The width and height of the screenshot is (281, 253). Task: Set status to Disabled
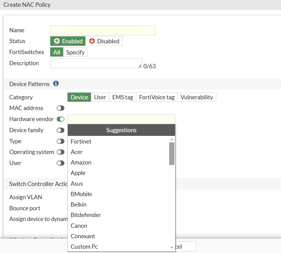[x=104, y=41]
